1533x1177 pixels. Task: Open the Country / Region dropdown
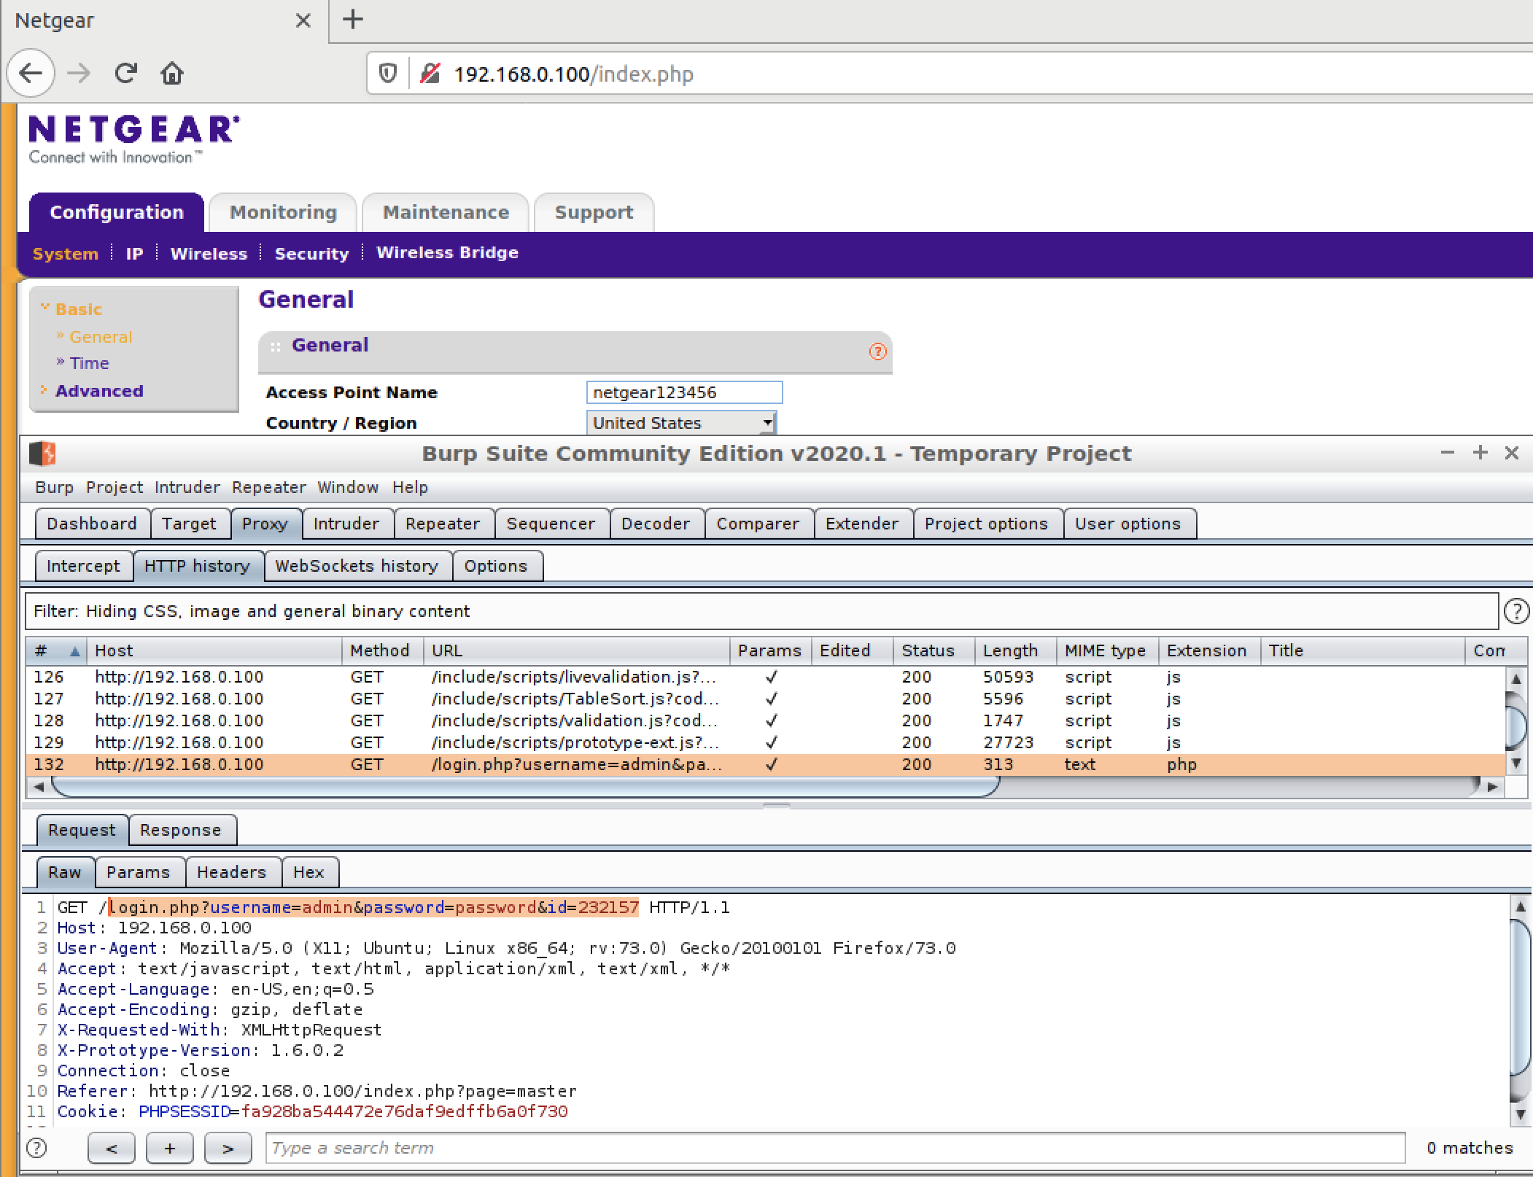[x=681, y=423]
